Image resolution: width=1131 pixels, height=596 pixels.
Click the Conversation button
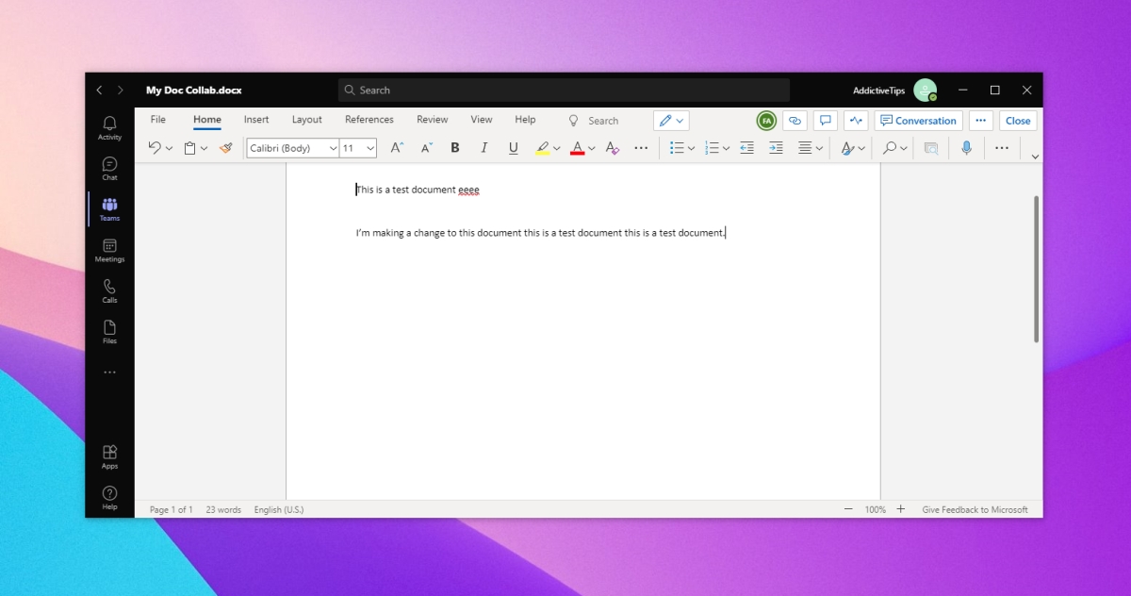(x=918, y=121)
